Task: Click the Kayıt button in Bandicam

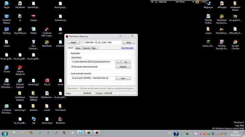Action: [x=129, y=42]
